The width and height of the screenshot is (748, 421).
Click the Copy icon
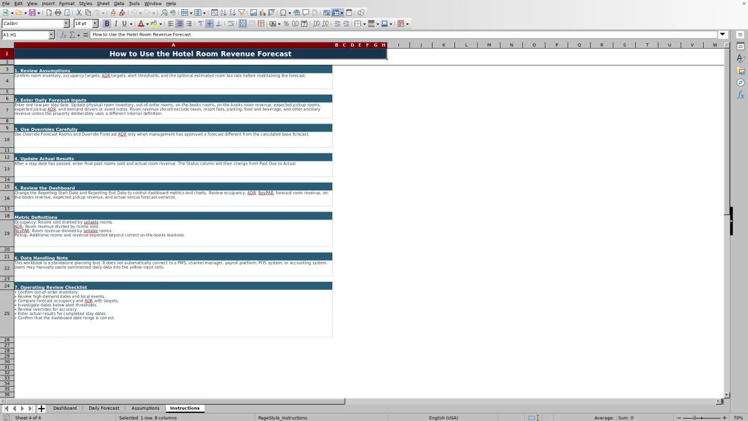pyautogui.click(x=88, y=12)
